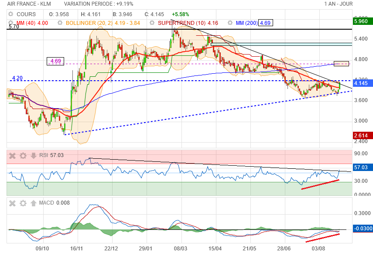Open the BOLLINGER settings gear

(60, 23)
